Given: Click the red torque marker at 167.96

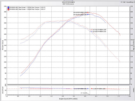Looking at the screenshot, I should click(x=92, y=30).
